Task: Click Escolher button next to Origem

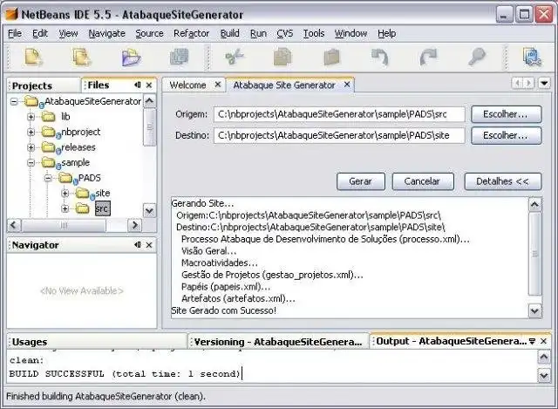Action: point(506,114)
